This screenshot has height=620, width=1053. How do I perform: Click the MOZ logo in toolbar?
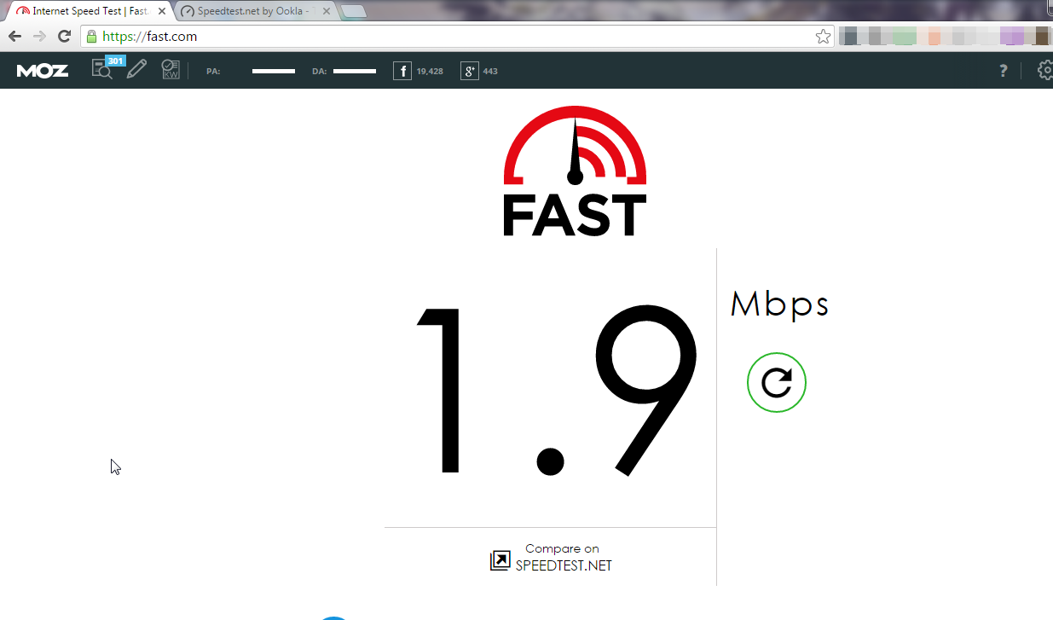tap(43, 71)
